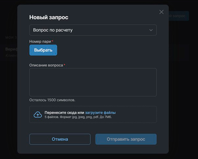This screenshot has width=198, height=159.
Task: Focus the Описание вопроса text area
Action: [x=93, y=82]
